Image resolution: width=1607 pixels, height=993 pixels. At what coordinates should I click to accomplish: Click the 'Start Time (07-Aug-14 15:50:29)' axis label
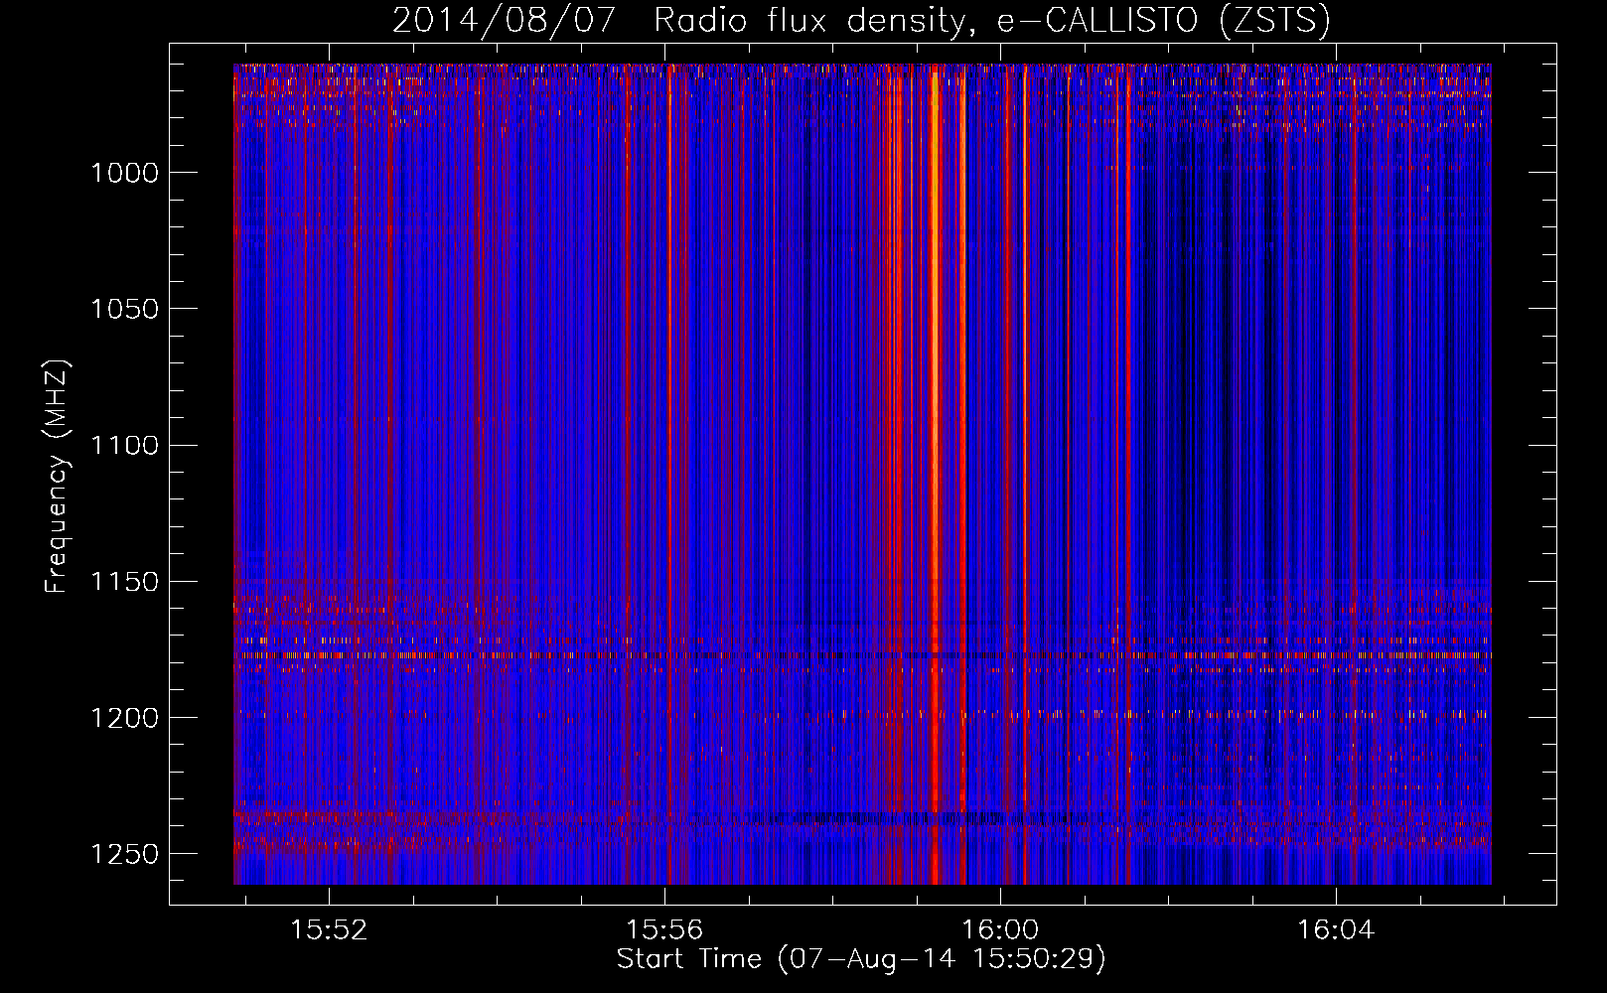click(861, 959)
